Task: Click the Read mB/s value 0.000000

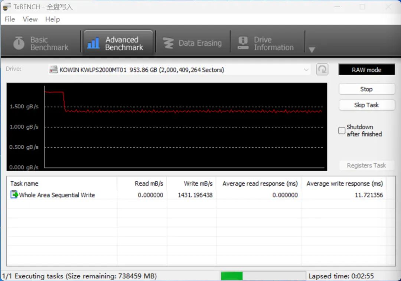Action: 150,195
